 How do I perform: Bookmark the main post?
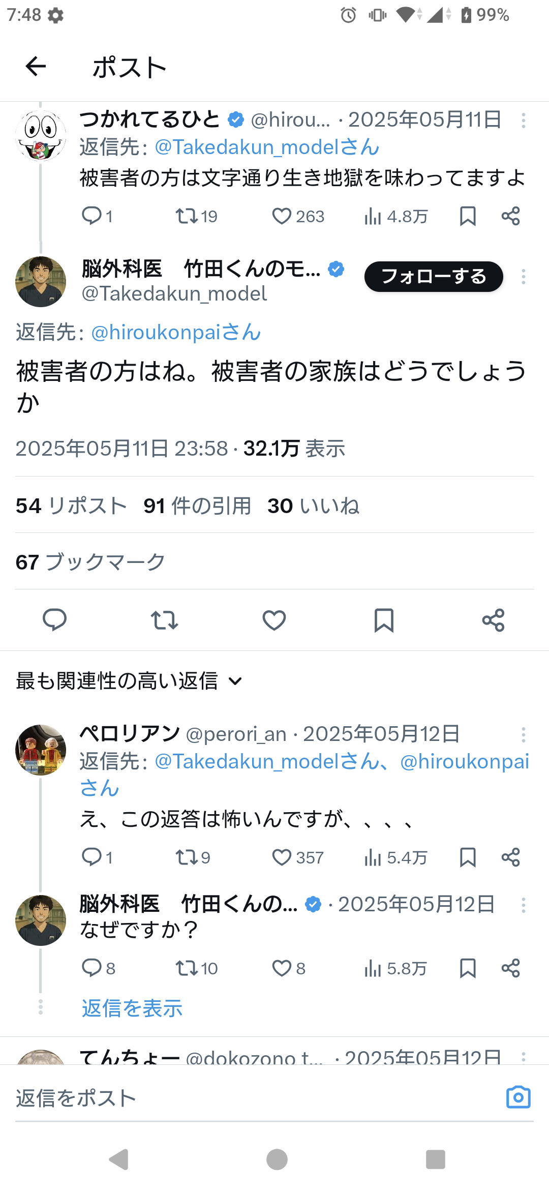384,620
